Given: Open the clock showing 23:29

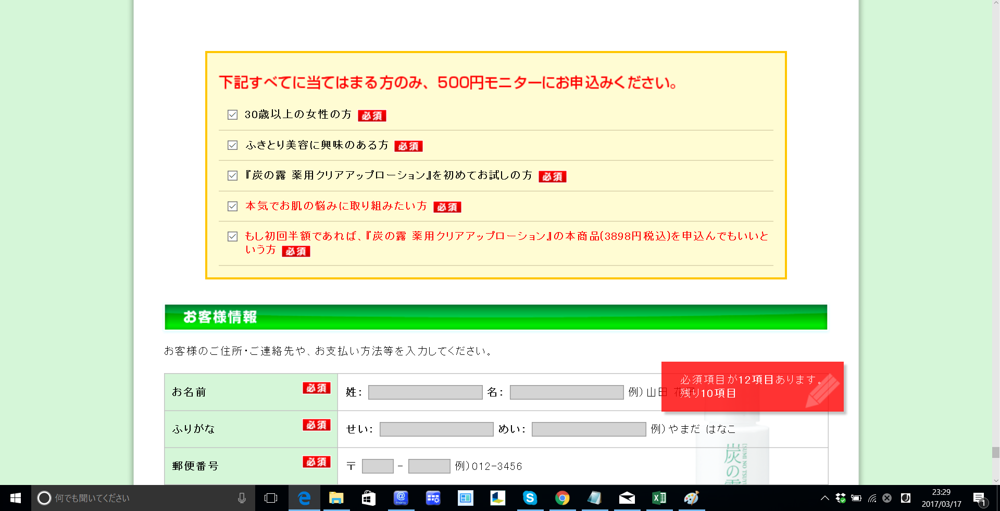Looking at the screenshot, I should [941, 498].
